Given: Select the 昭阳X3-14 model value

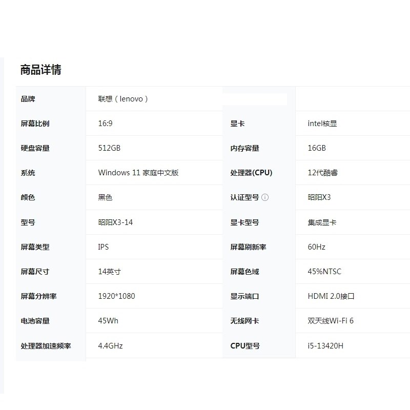Looking at the screenshot, I should click(116, 222).
